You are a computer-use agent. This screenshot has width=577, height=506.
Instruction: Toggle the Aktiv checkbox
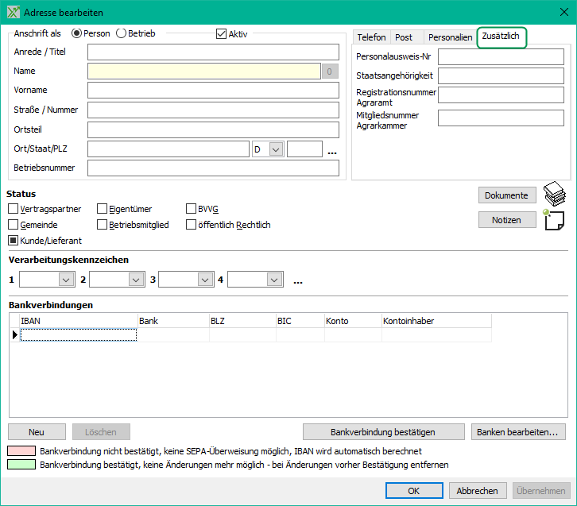coord(222,34)
